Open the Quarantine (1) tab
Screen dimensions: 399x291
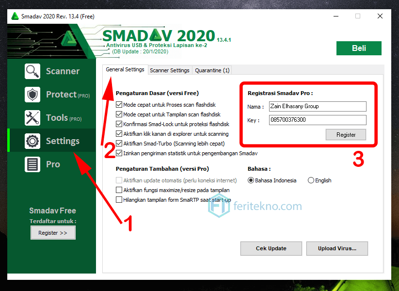point(212,70)
